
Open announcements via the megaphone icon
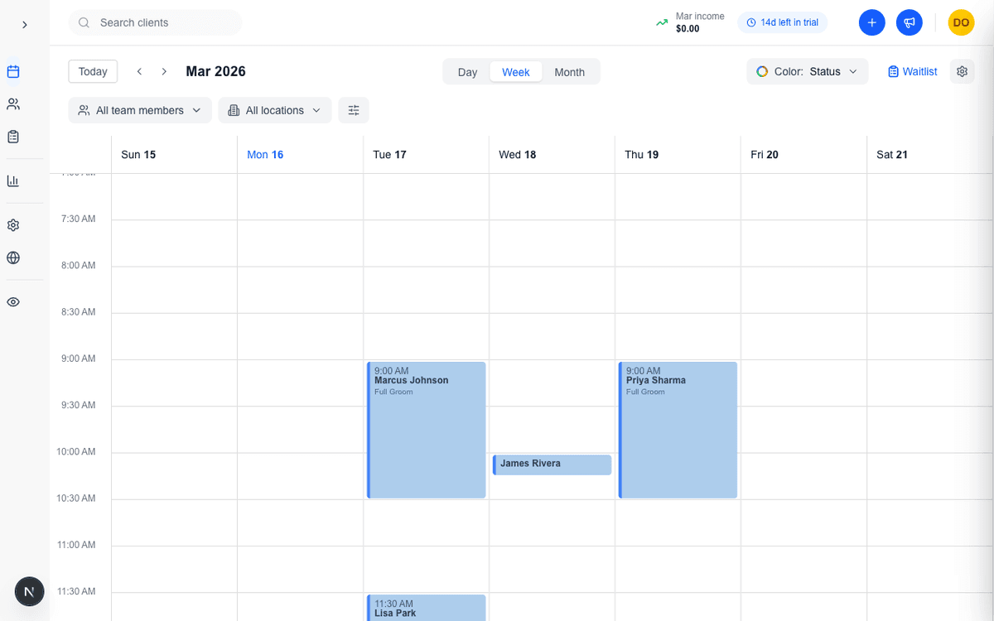pyautogui.click(x=909, y=22)
